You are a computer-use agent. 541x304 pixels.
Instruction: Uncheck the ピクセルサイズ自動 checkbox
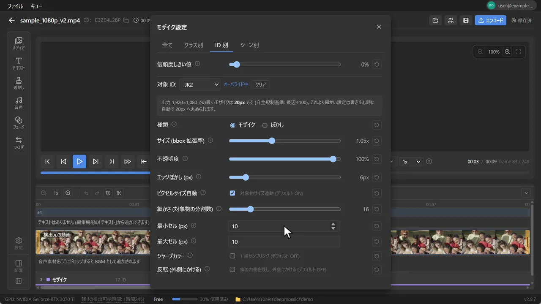pyautogui.click(x=232, y=193)
